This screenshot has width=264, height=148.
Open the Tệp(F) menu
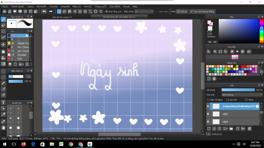[5, 6]
